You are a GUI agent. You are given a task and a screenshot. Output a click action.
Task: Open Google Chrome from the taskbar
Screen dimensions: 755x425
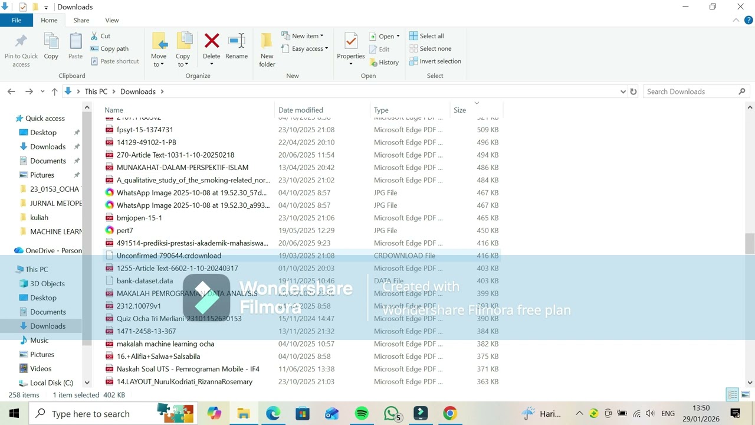click(450, 413)
